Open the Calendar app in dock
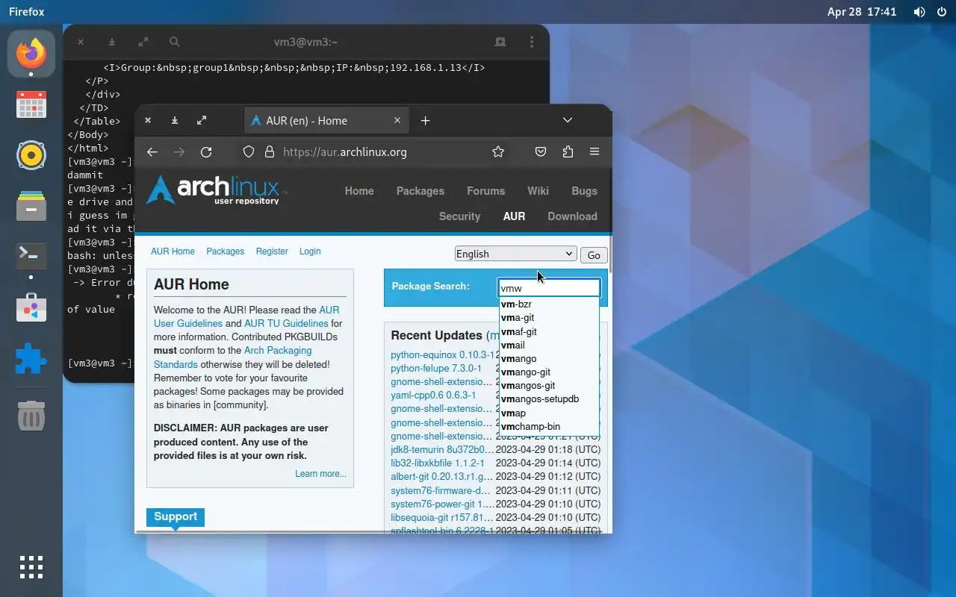956x597 pixels. (31, 104)
